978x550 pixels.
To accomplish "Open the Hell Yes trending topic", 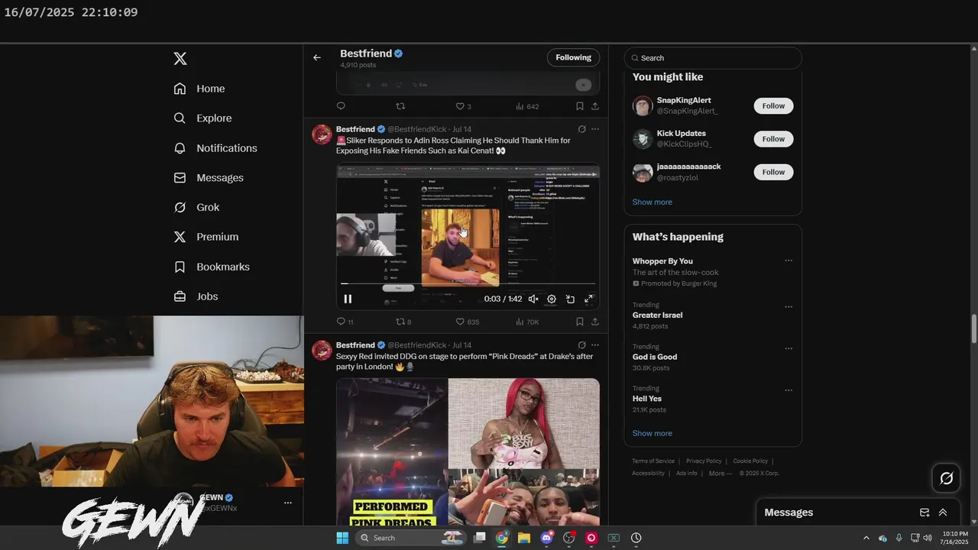I will [647, 399].
